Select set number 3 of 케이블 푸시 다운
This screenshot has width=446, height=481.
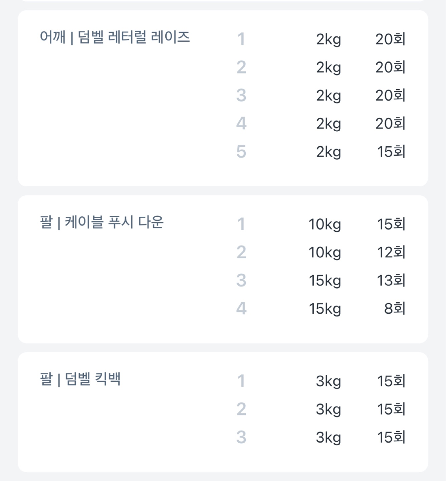click(x=241, y=281)
